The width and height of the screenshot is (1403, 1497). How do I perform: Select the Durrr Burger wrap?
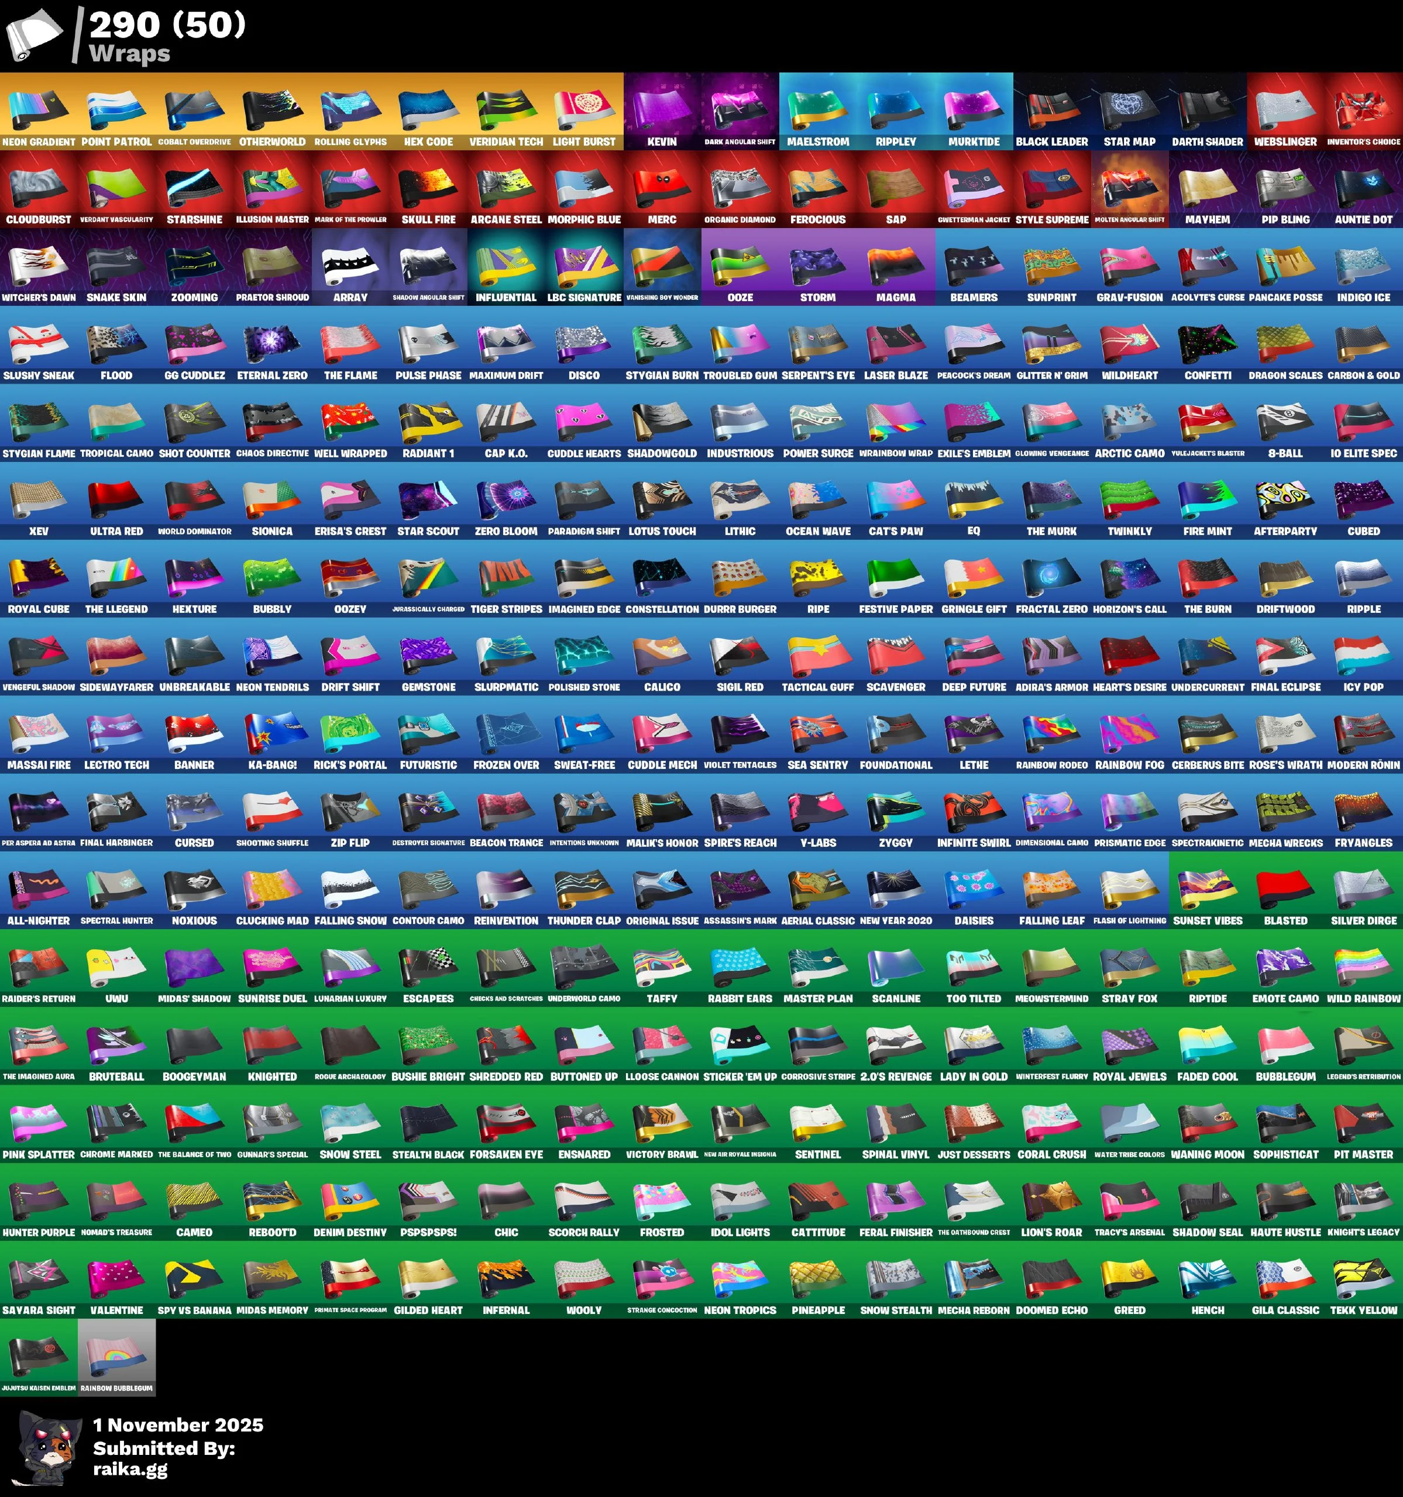739,578
